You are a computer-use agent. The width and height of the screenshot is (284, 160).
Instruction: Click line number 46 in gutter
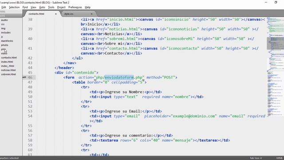[30, 77]
